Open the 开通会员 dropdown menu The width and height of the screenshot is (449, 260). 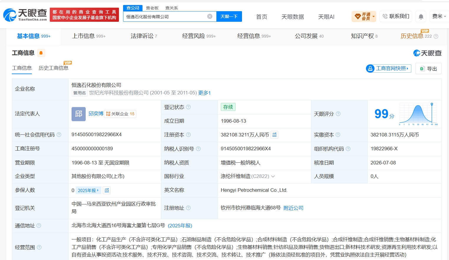tap(364, 16)
